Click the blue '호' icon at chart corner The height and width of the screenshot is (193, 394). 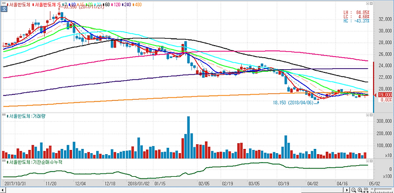coord(4,9)
